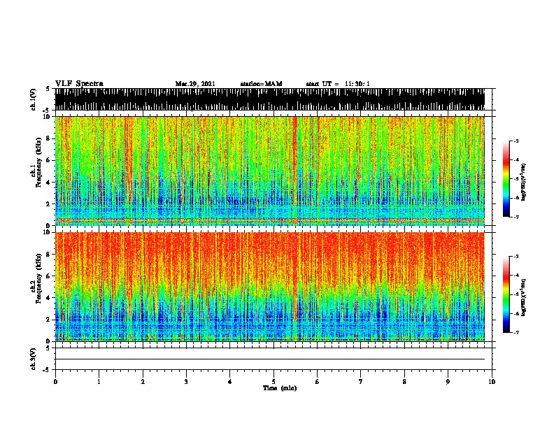Click the "start UT = 11:30:1" header text
554x428 pixels.
point(338,84)
